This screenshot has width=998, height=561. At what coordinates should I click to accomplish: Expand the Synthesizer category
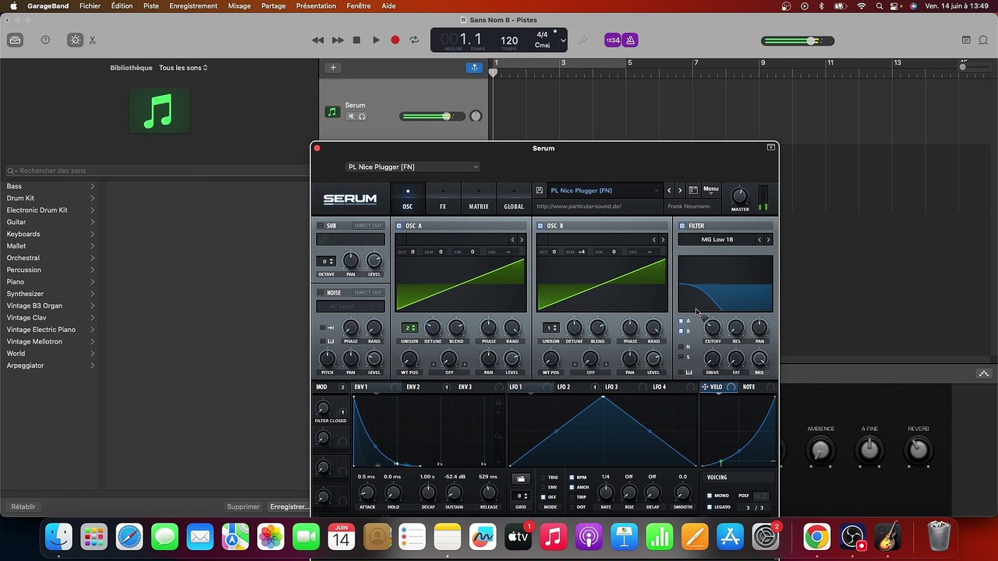point(92,294)
